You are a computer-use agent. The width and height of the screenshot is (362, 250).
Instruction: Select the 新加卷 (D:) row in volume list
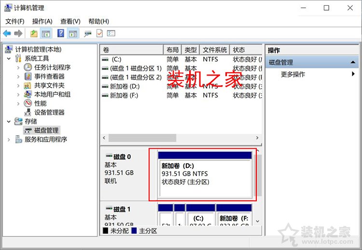click(181, 86)
